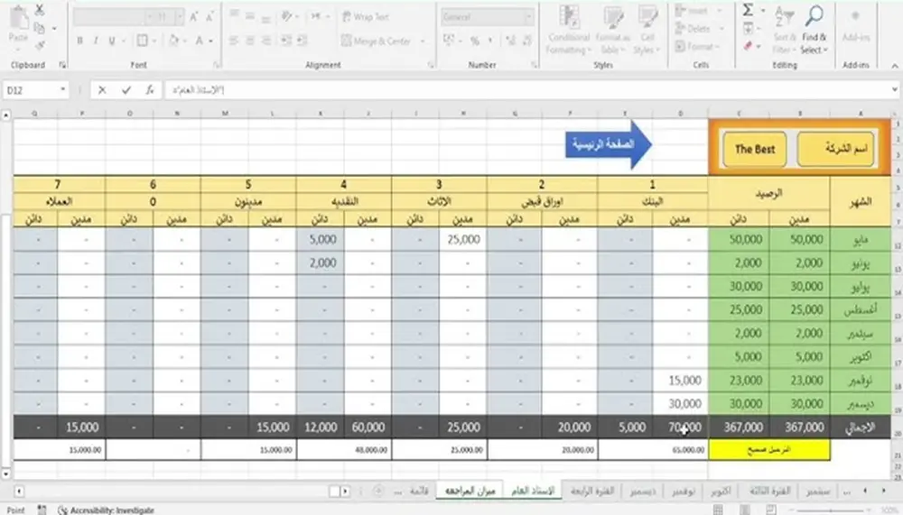Viewport: 903px width, 515px height.
Task: Click the Format cells button
Action: tap(697, 46)
